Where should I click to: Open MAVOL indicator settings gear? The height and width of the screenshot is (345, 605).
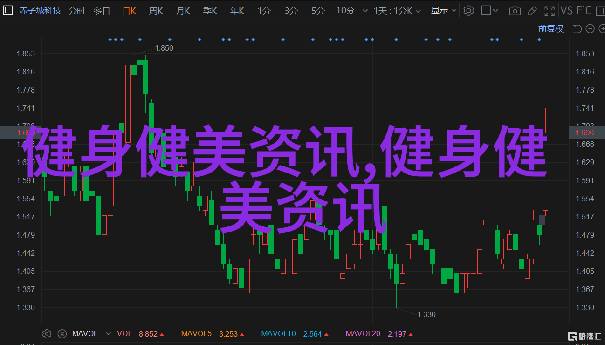[x=47, y=333]
